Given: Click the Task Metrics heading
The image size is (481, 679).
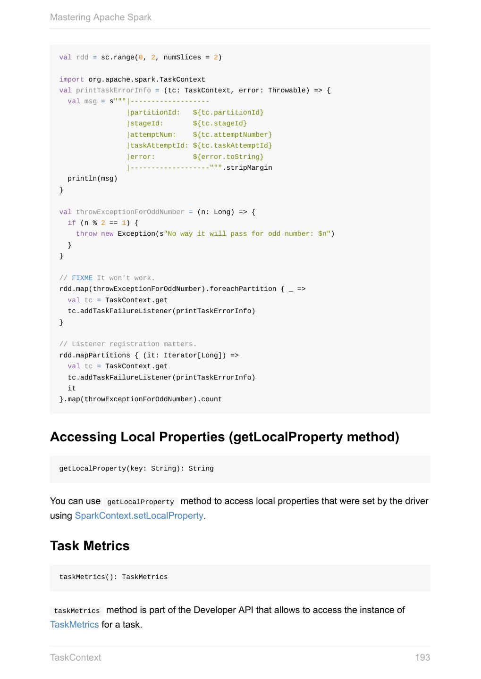Looking at the screenshot, I should (90, 546).
